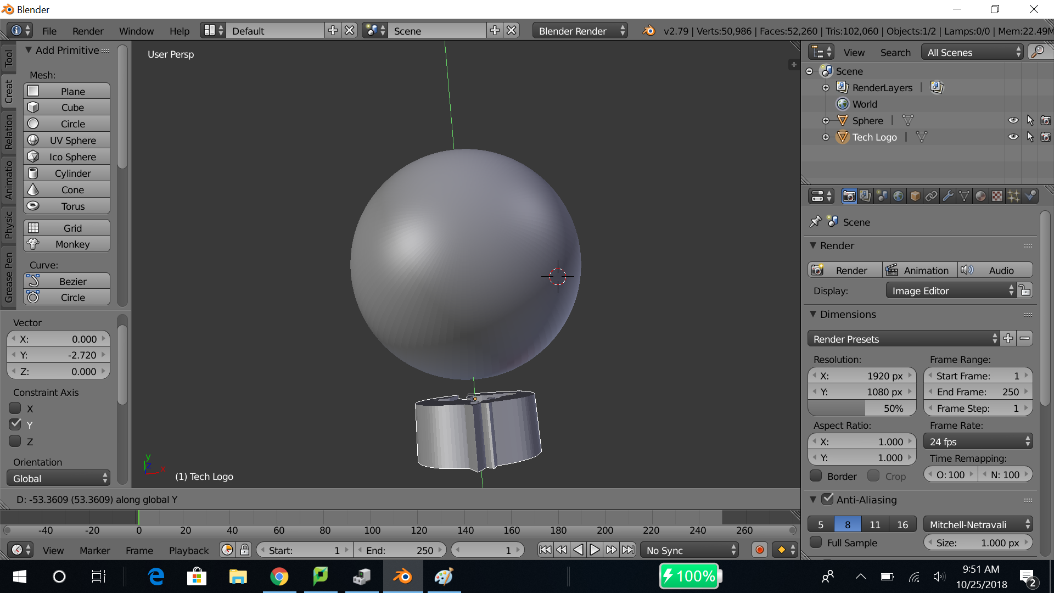
Task: Open the Object cube properties tab
Action: coord(915,196)
